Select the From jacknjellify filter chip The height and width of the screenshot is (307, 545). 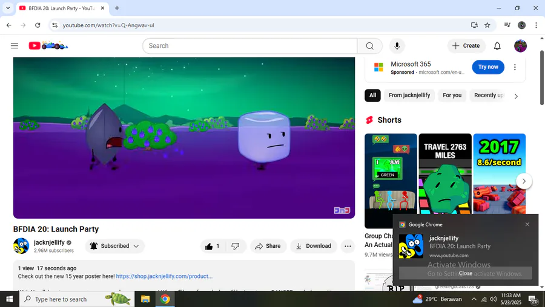coord(409,95)
